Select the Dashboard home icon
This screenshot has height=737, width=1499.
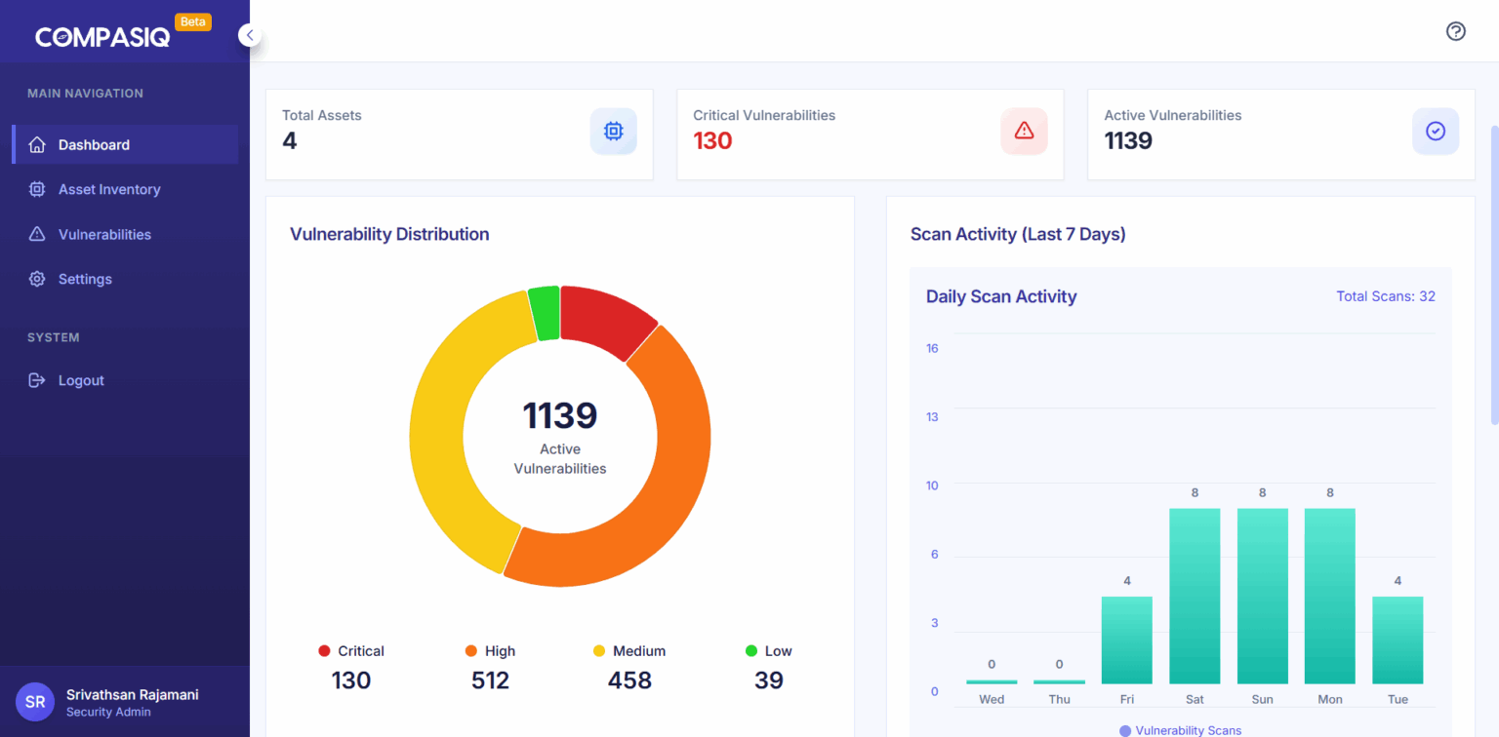[36, 143]
